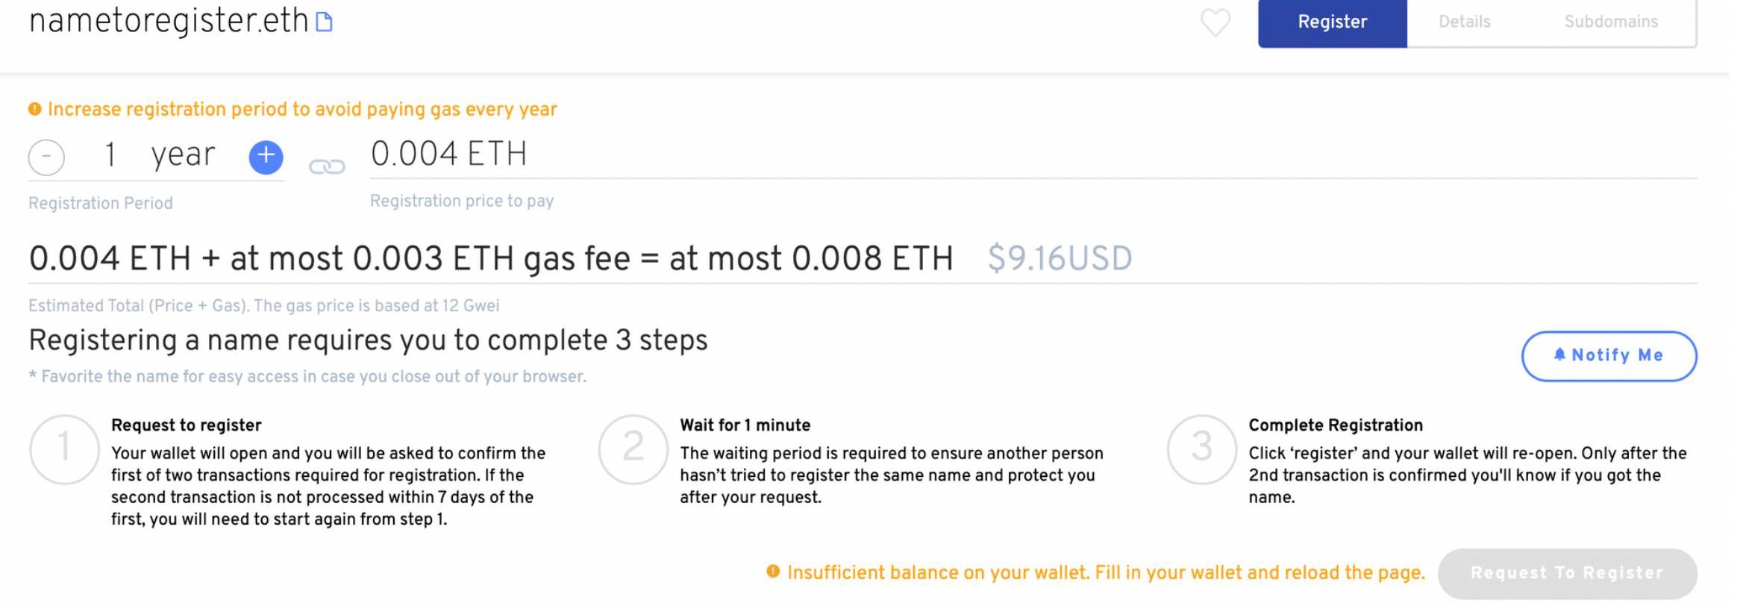Click warning icon near increase registration period
The width and height of the screenshot is (1746, 603).
(34, 110)
